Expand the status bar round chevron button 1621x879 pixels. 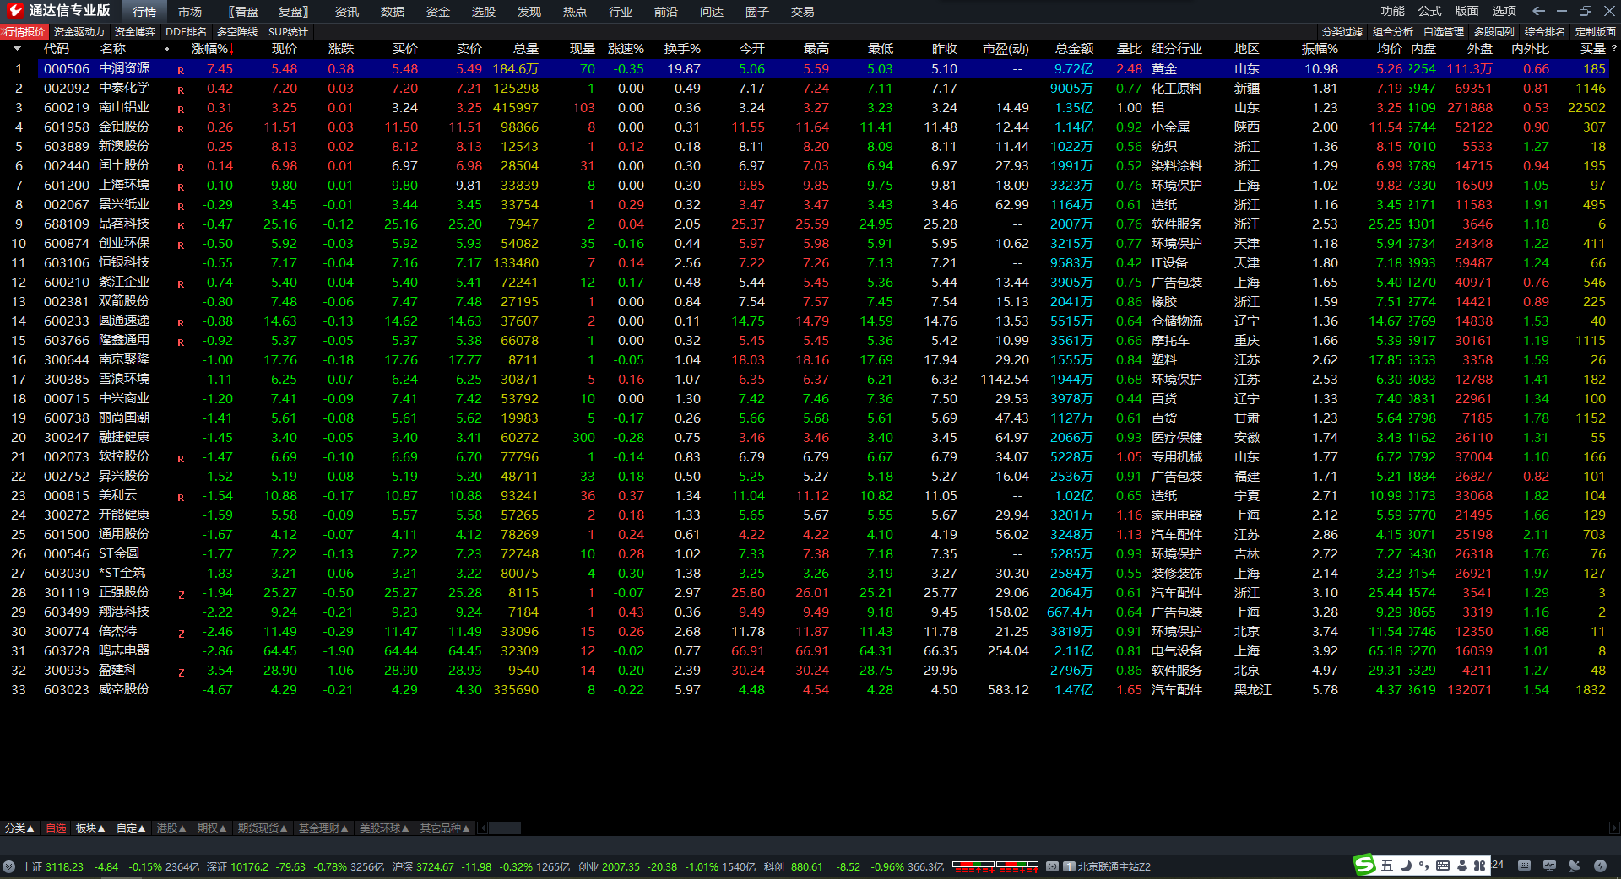point(9,866)
